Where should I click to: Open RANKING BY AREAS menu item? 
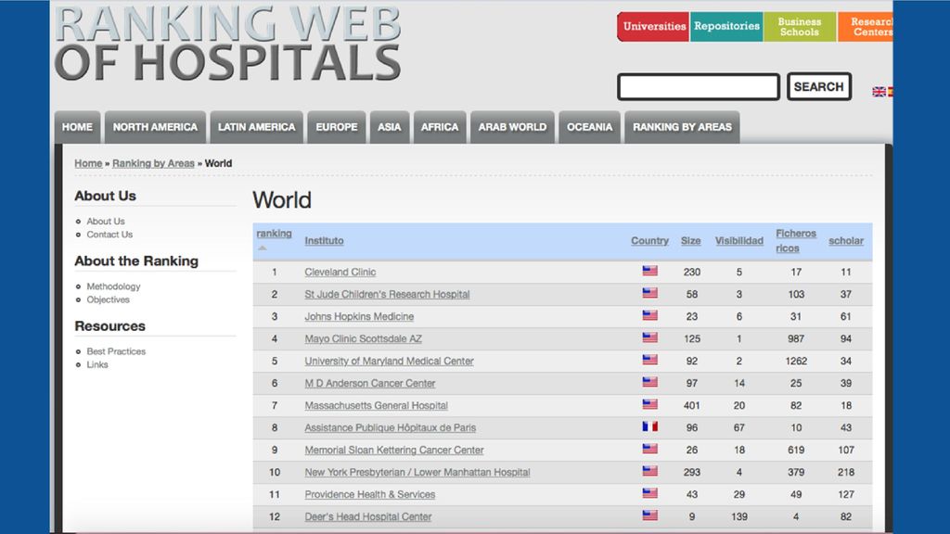click(x=682, y=127)
